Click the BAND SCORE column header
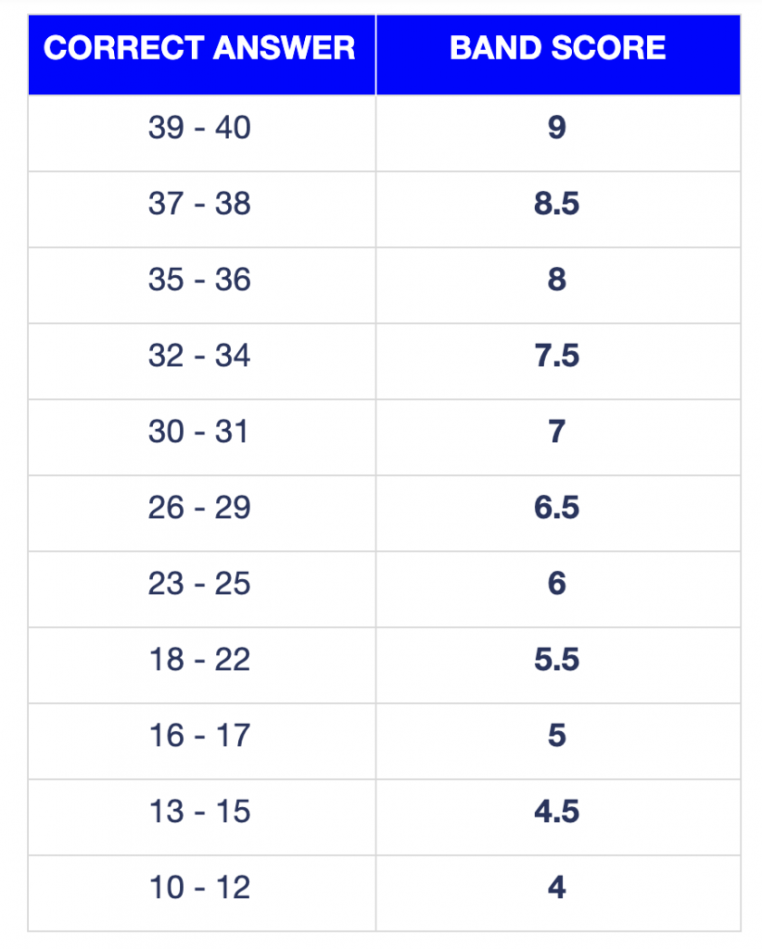This screenshot has height=949, width=762. click(558, 55)
